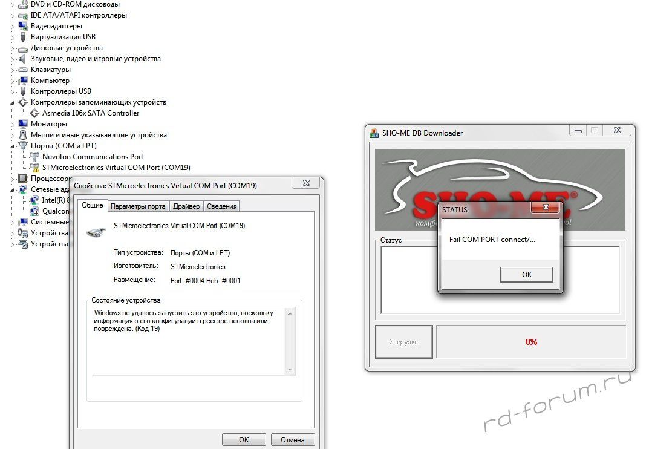The width and height of the screenshot is (649, 449).
Task: Click the Видеоадаптеры device icon
Action: (23, 26)
